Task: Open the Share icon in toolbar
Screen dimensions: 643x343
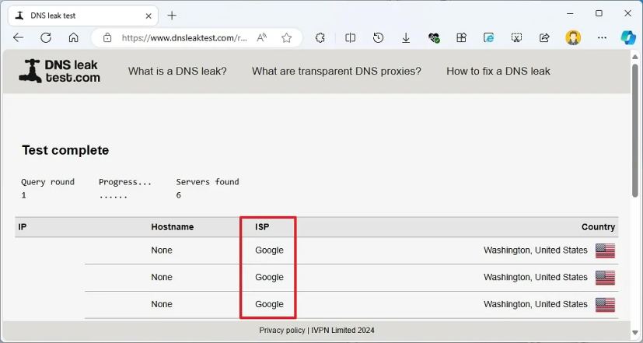Action: click(544, 38)
